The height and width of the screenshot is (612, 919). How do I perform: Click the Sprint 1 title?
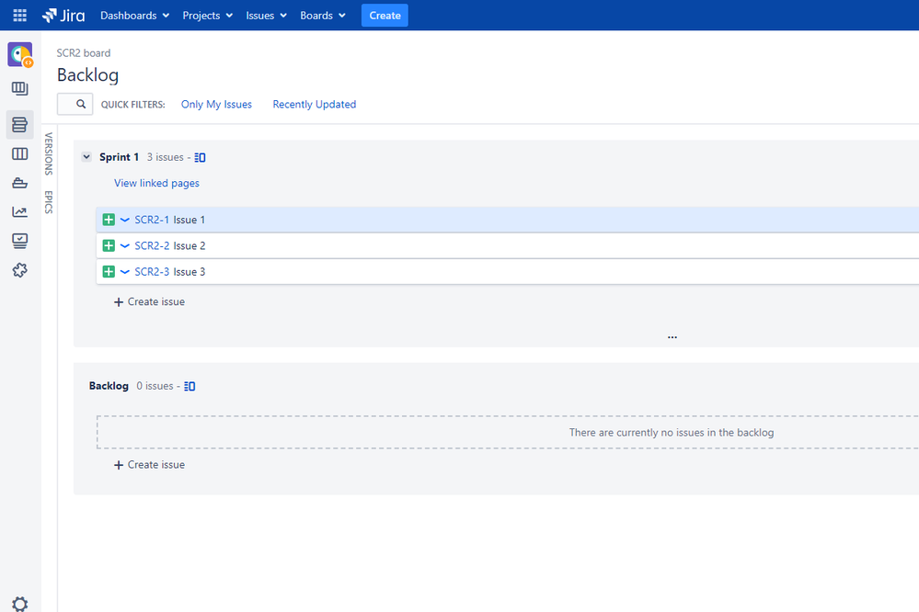(x=119, y=157)
